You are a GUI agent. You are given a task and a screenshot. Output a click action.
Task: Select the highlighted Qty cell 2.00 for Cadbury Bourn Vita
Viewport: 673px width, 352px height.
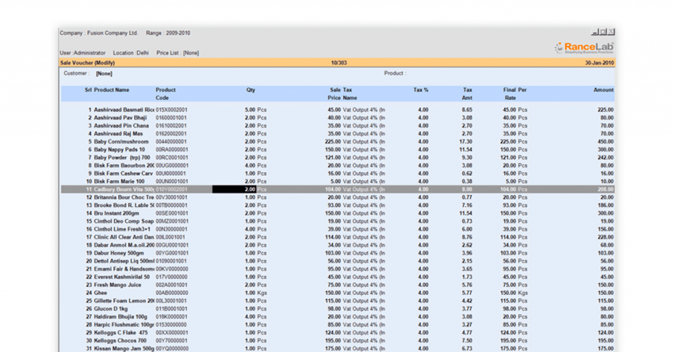coord(234,189)
